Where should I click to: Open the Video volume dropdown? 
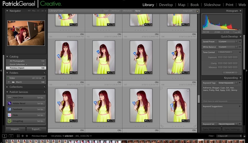[44, 78]
